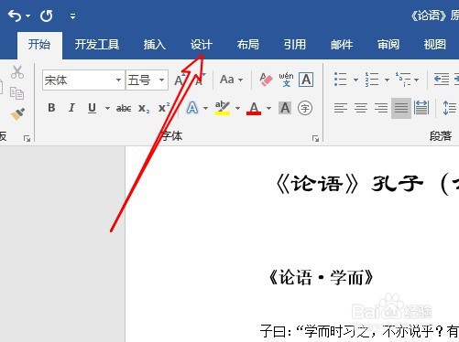Open the Font dialog launcher
The width and height of the screenshot is (459, 342).
pyautogui.click(x=315, y=139)
